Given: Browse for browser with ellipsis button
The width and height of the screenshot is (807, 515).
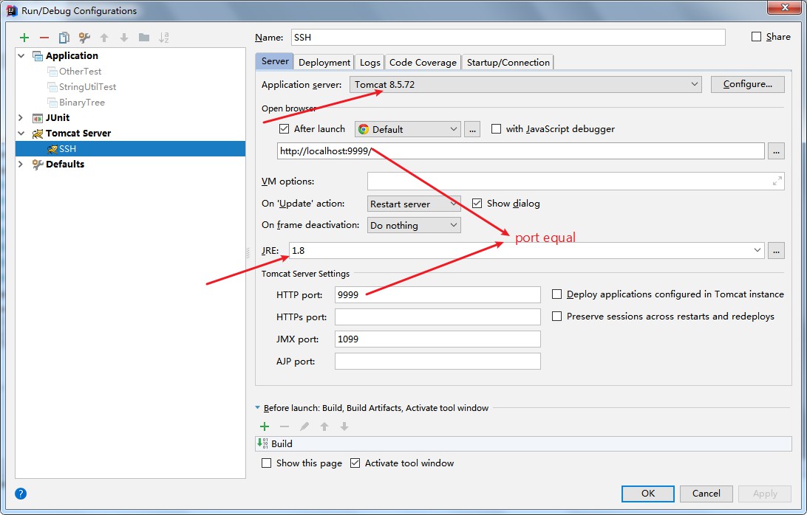Looking at the screenshot, I should coord(472,130).
